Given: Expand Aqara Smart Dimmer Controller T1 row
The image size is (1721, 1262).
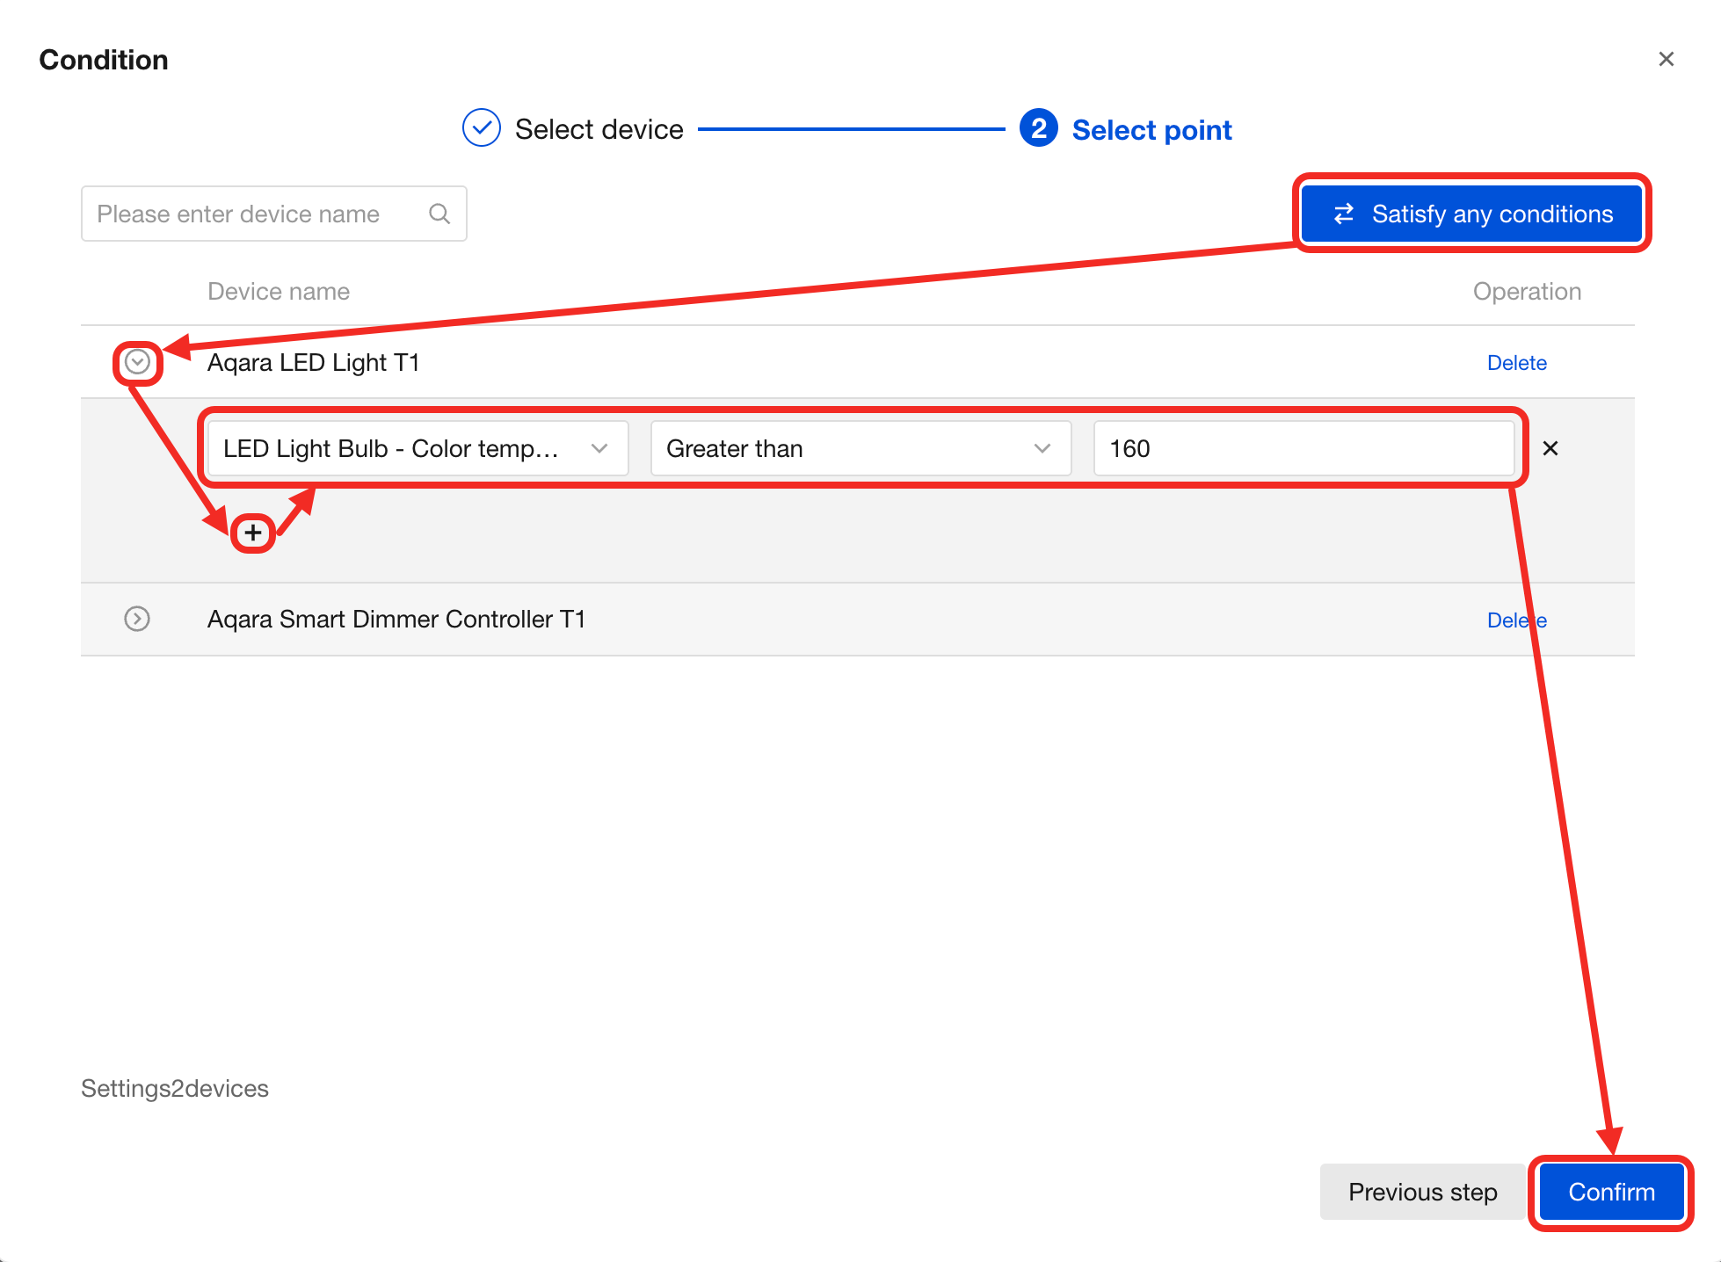Looking at the screenshot, I should click(x=137, y=619).
